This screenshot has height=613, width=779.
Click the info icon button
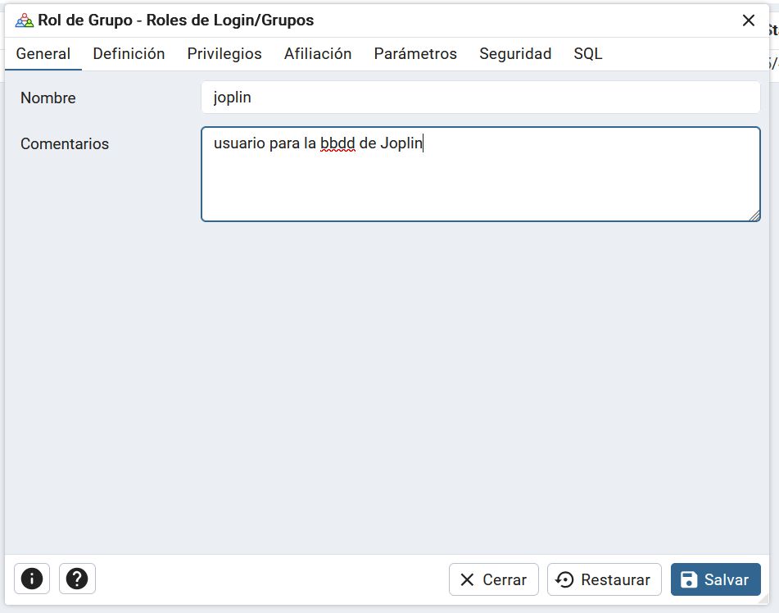click(x=32, y=579)
